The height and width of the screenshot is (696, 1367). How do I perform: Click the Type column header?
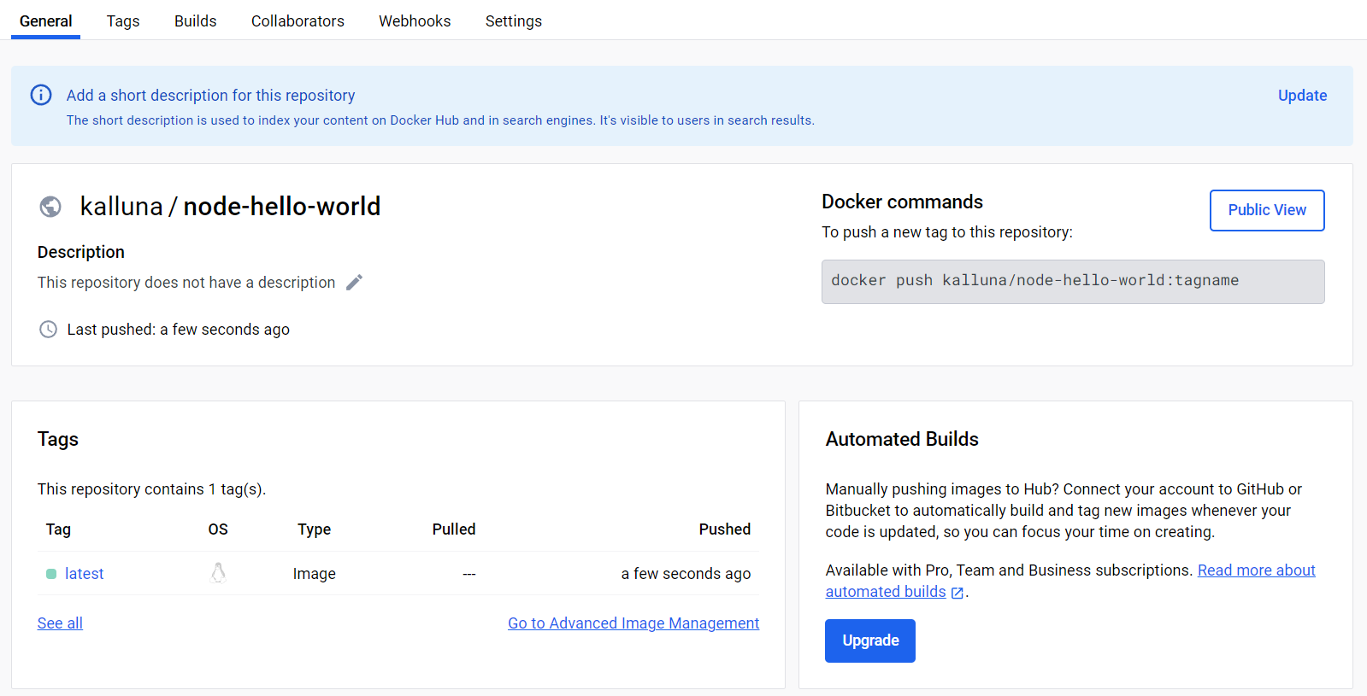(x=314, y=529)
